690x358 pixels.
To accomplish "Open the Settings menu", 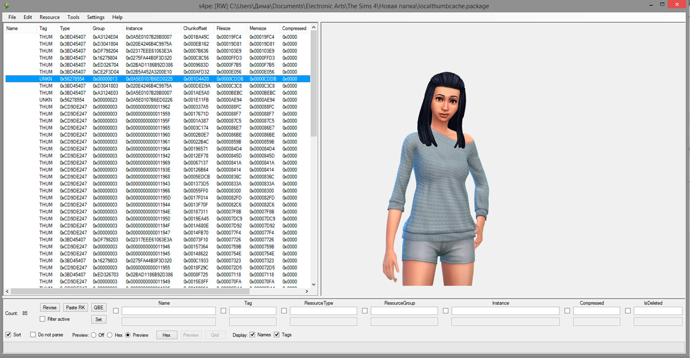I will (96, 17).
